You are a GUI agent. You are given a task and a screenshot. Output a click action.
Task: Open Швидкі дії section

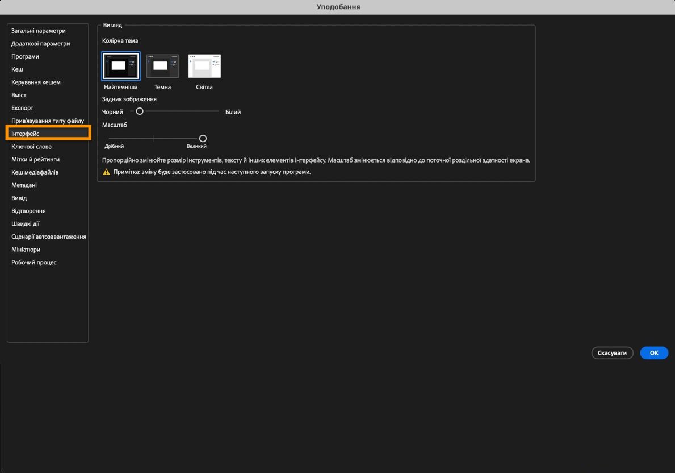(x=26, y=224)
